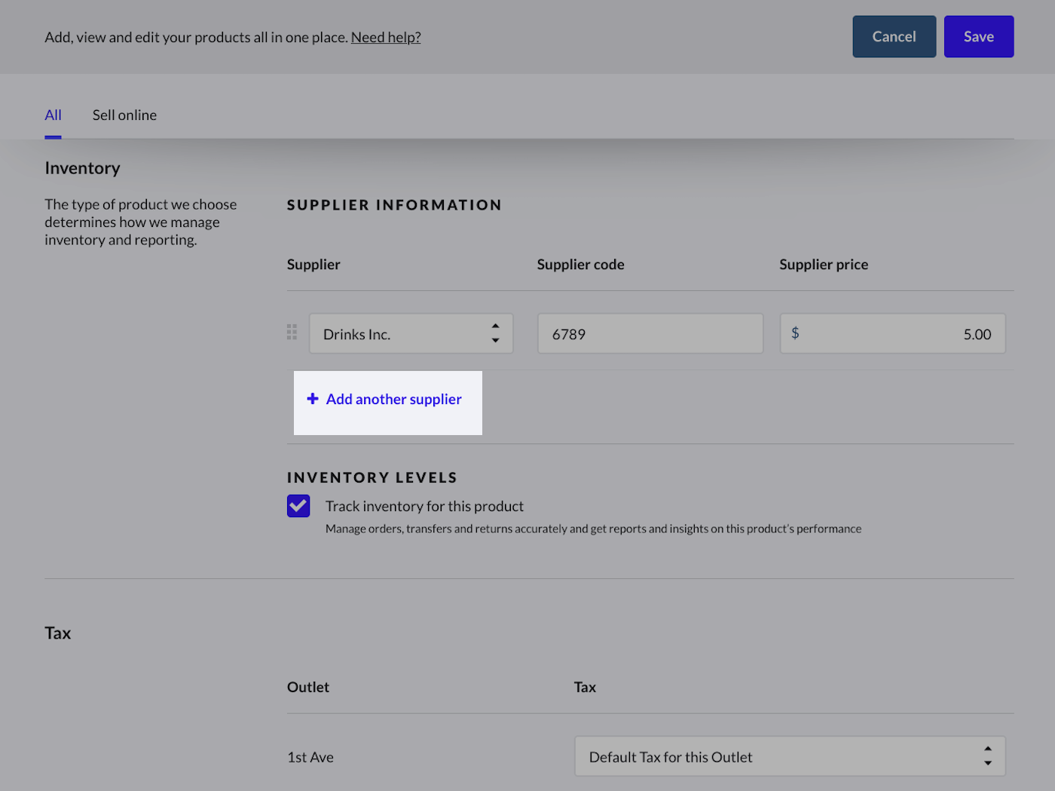Click the up/down arrows on Supplier dropdown

[495, 333]
